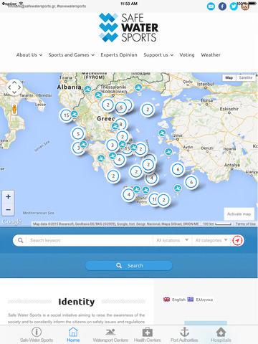The image size is (258, 344).
Task: Open the All locations dropdown
Action: tap(172, 240)
